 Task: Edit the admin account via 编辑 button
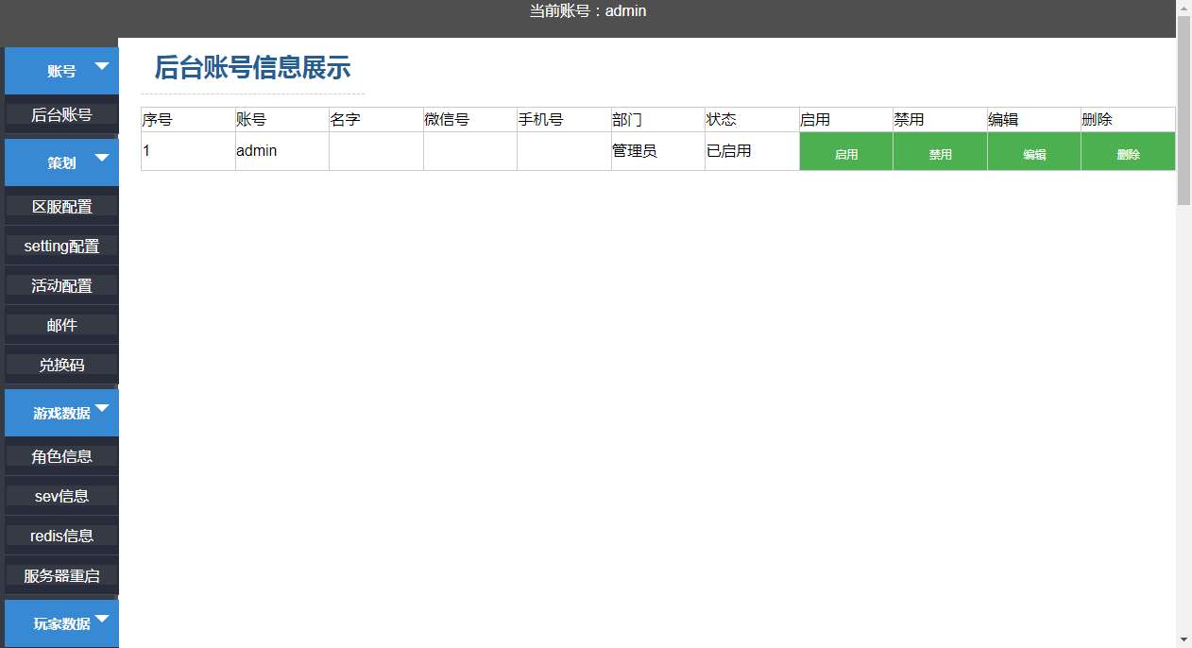pos(1032,151)
